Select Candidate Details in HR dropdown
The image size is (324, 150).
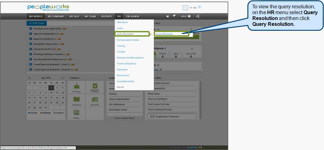pyautogui.click(x=126, y=81)
